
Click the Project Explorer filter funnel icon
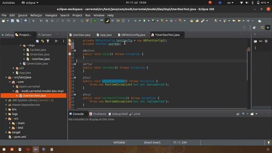click(x=48, y=41)
